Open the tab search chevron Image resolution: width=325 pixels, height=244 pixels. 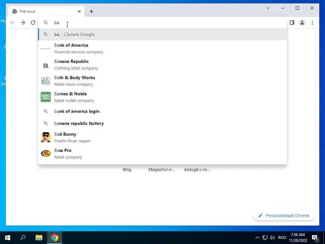point(268,8)
